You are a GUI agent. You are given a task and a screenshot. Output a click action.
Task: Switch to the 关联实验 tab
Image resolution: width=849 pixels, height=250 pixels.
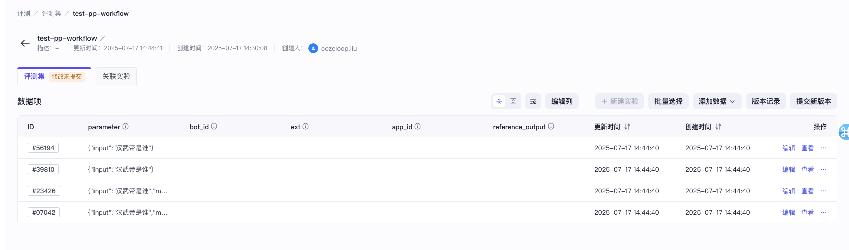[x=116, y=76]
